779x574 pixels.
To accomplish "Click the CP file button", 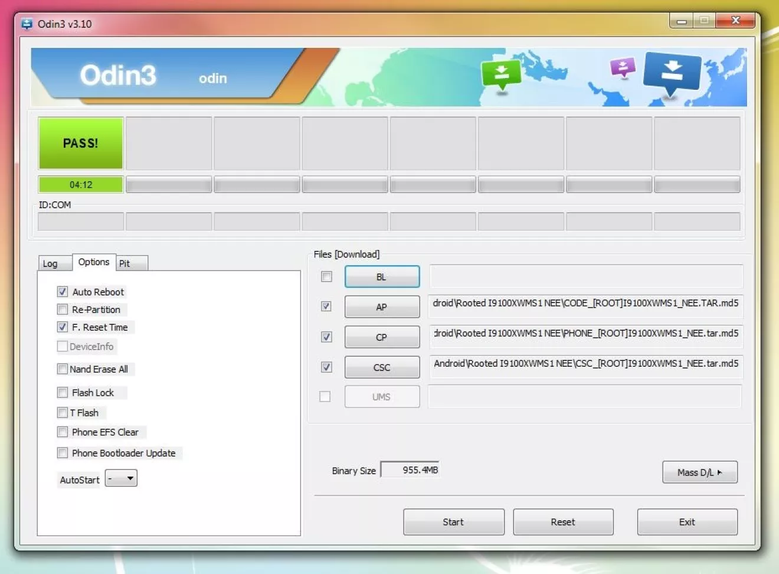I will [x=382, y=337].
